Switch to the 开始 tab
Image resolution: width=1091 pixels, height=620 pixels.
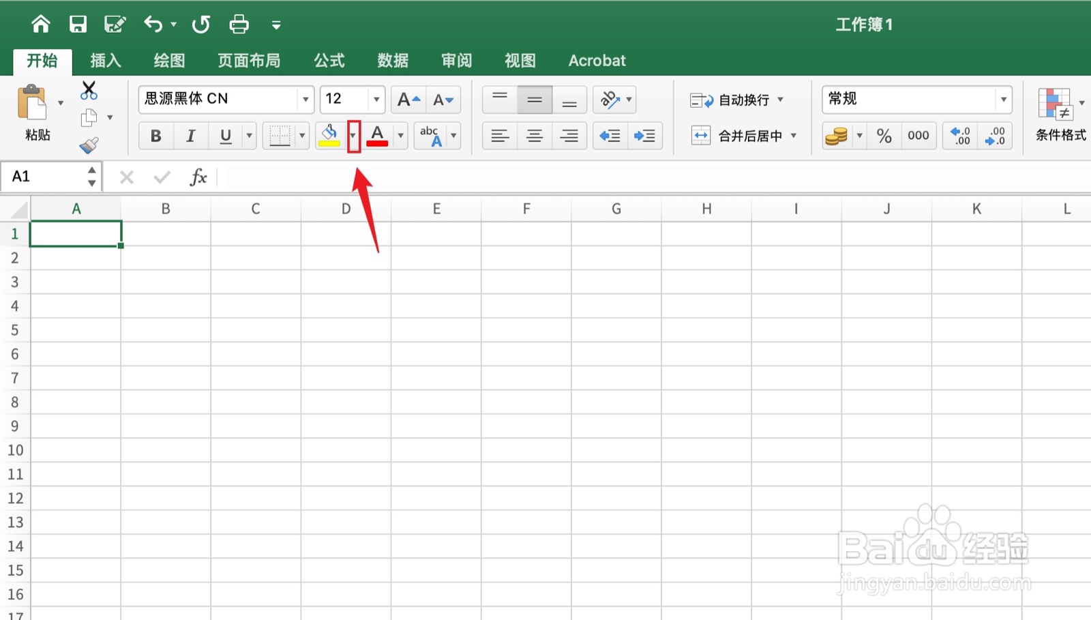coord(42,61)
